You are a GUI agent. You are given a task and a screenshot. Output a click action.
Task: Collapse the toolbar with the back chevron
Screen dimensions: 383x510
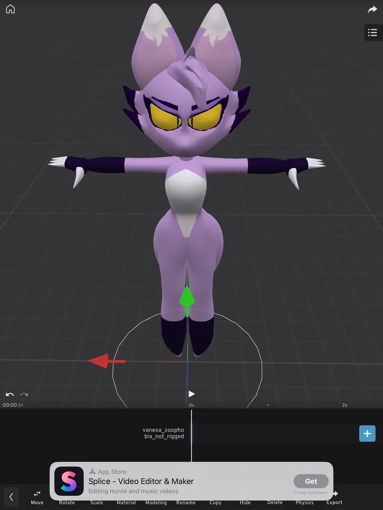[11, 496]
